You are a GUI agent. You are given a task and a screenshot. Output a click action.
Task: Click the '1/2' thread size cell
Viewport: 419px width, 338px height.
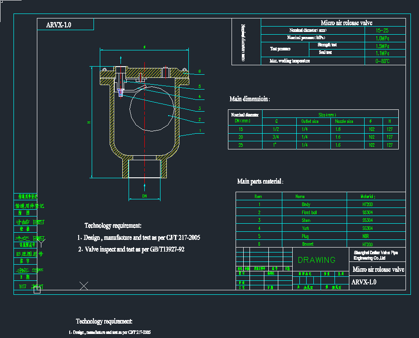(276, 129)
